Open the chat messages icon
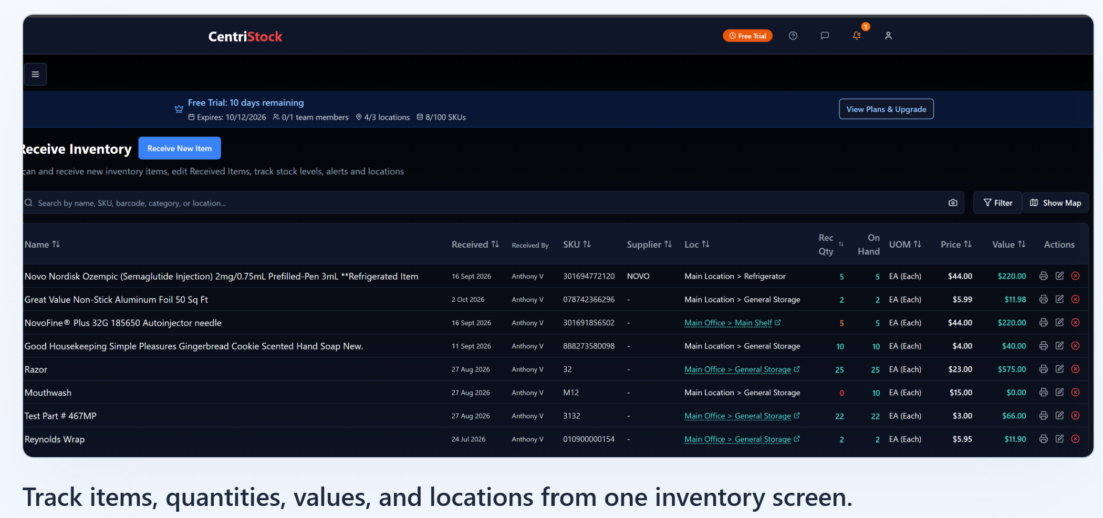 [x=825, y=36]
